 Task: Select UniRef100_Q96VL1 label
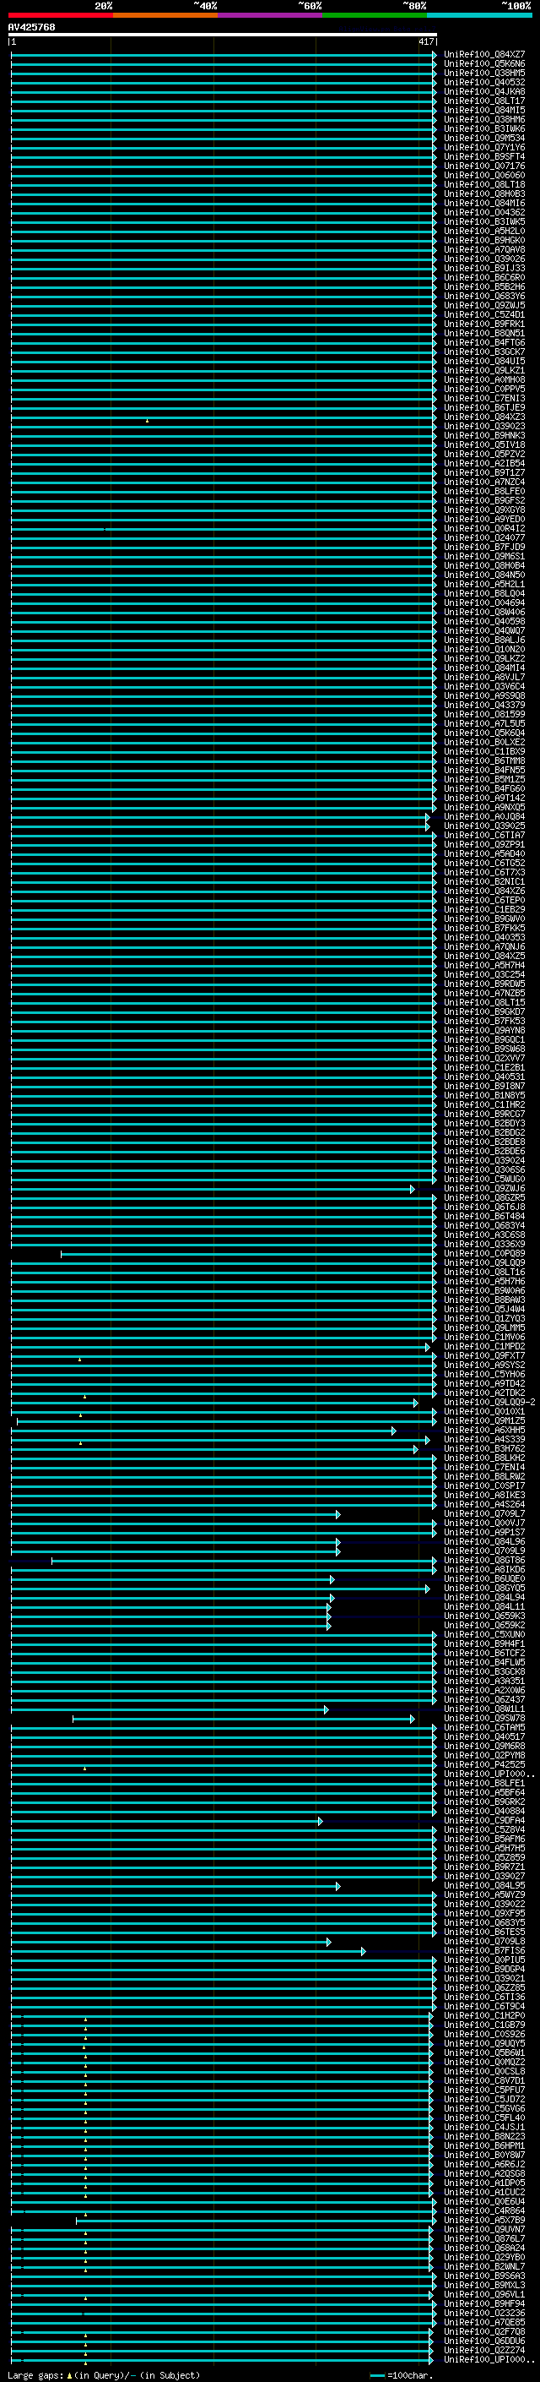(484, 2295)
